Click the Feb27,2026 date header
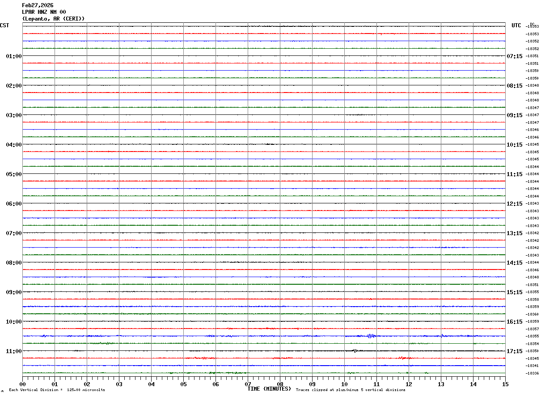This screenshot has height=396, width=541. pos(38,5)
